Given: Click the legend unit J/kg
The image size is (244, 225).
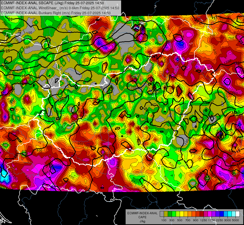Looking at the screenshot, I should (x=142, y=221).
